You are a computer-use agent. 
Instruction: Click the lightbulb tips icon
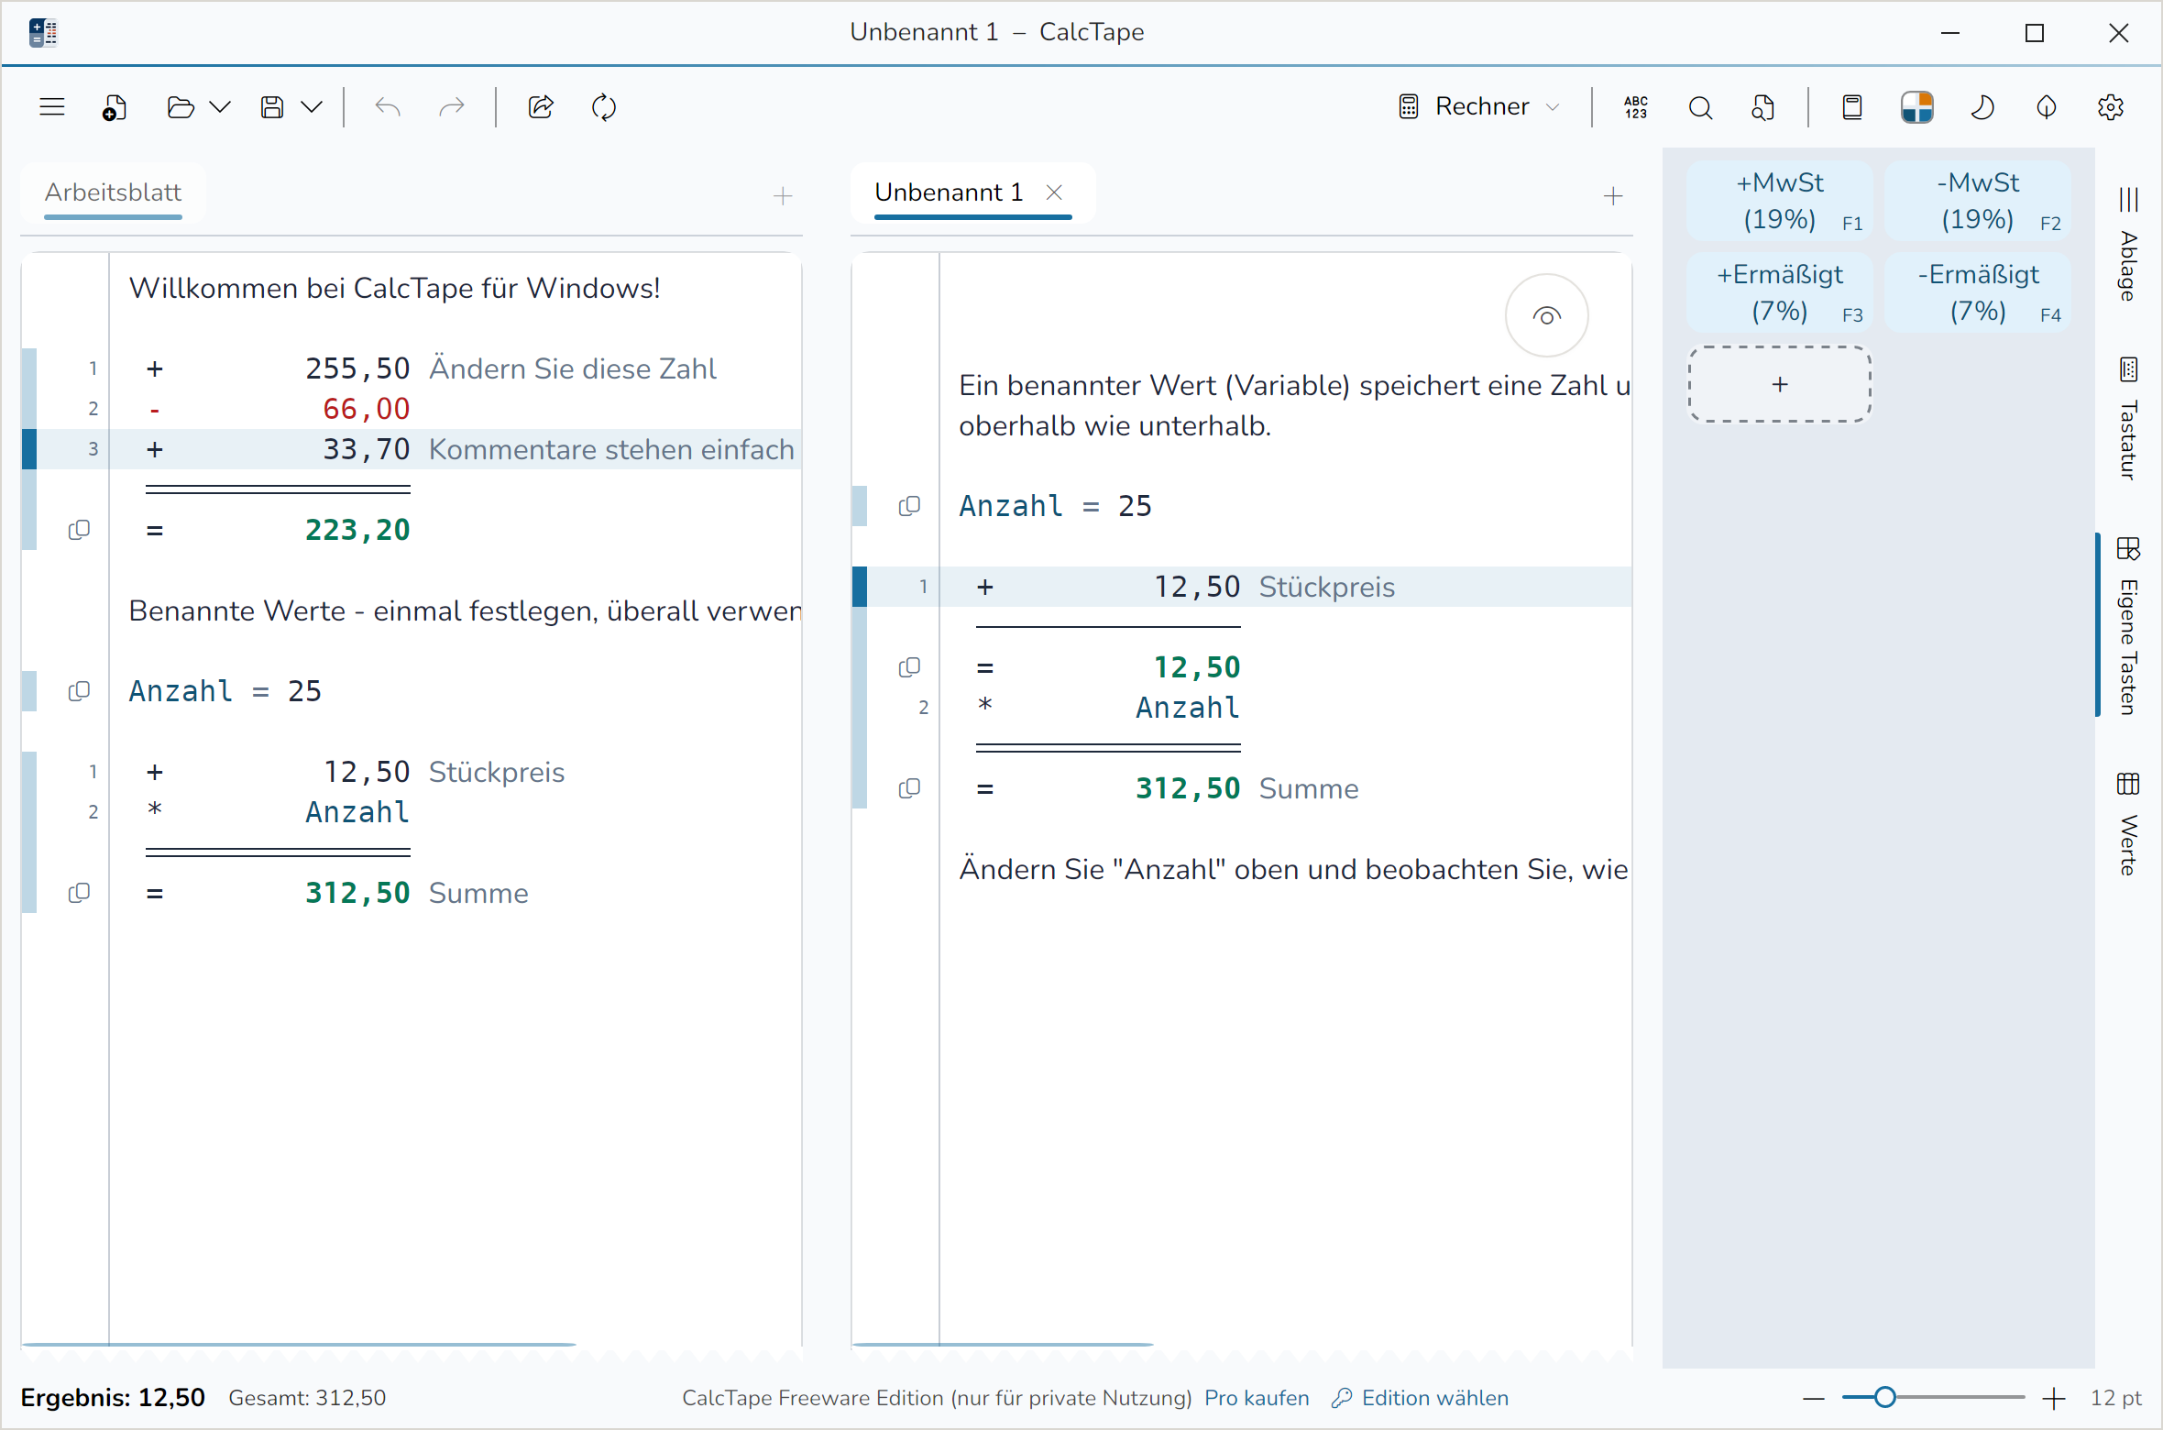pyautogui.click(x=2046, y=107)
